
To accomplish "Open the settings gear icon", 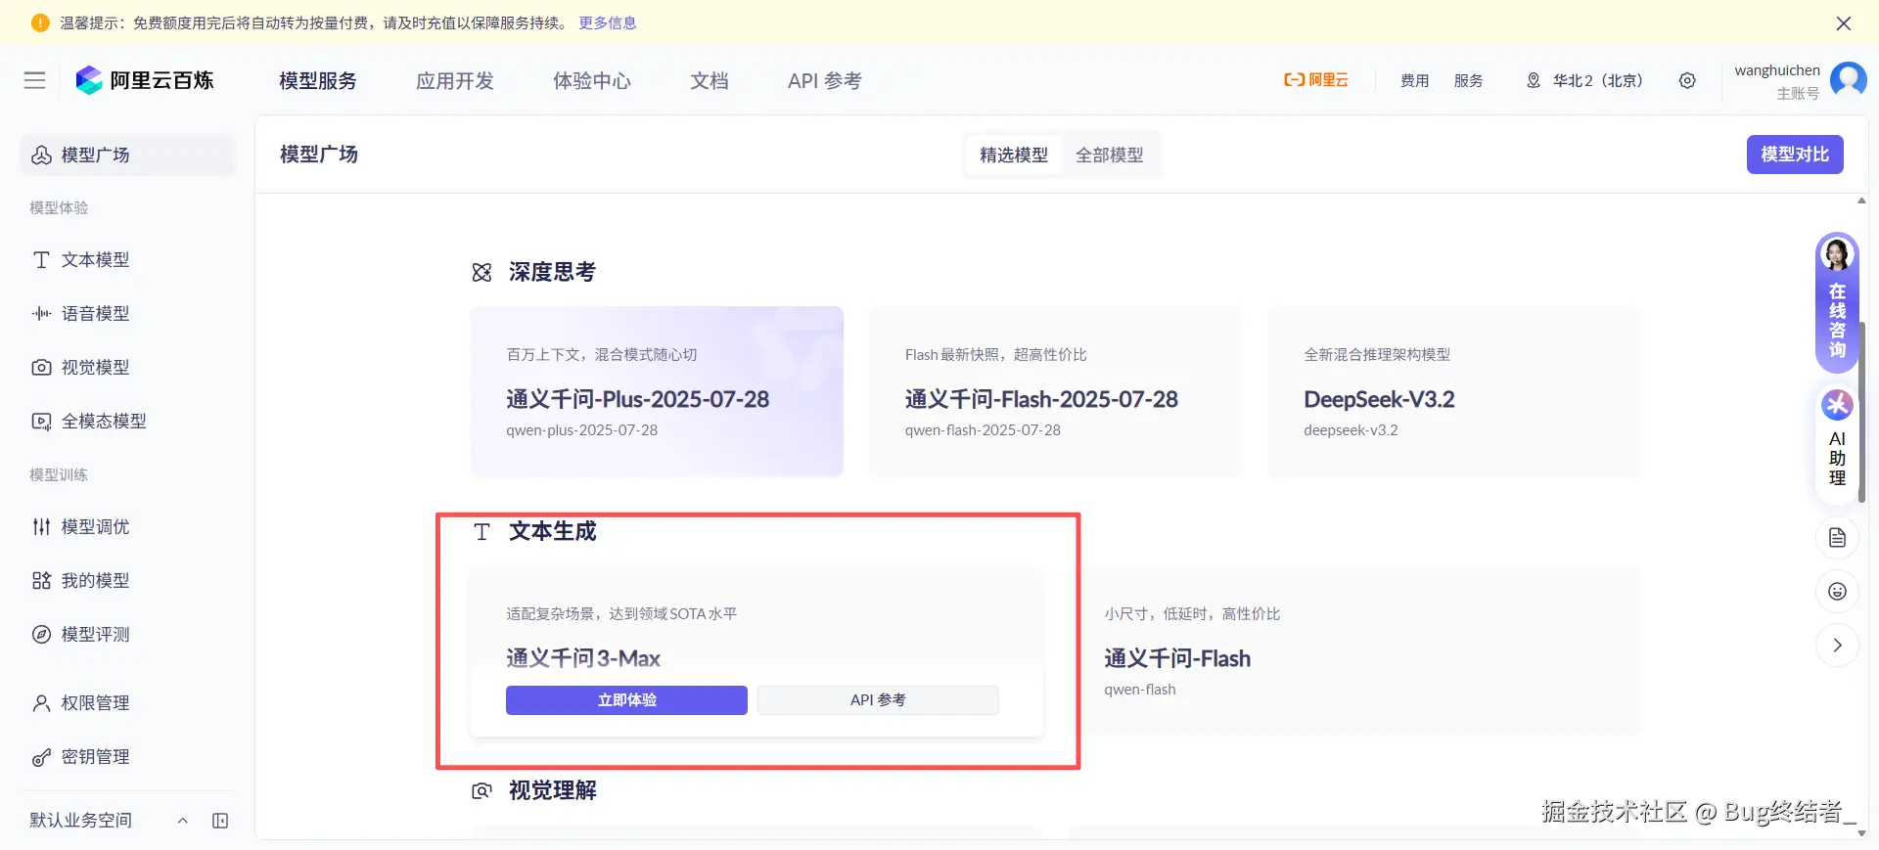I will pos(1687,80).
